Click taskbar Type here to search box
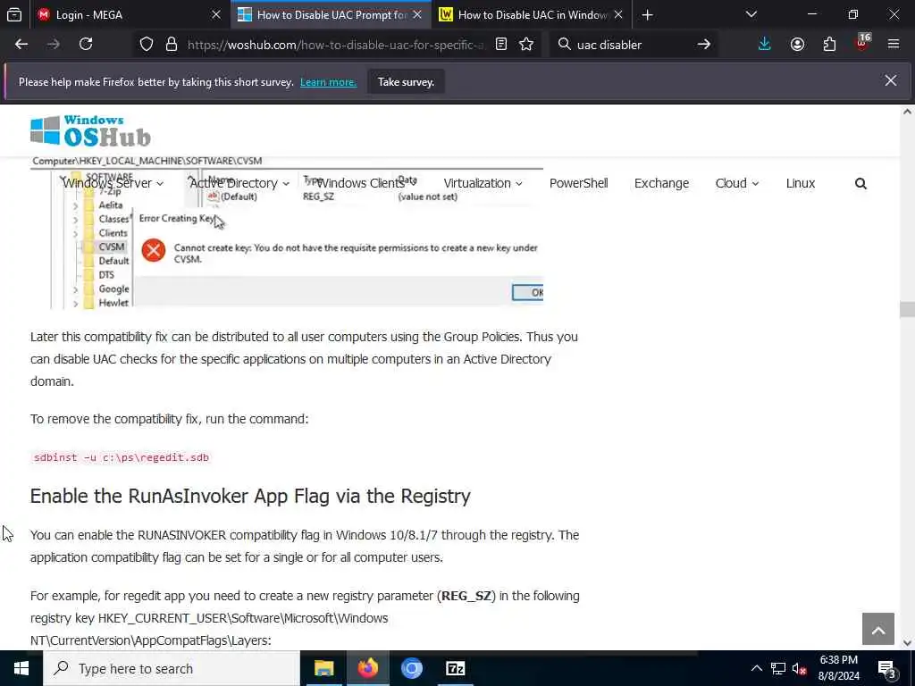Viewport: 915px width, 686px height. (x=172, y=668)
